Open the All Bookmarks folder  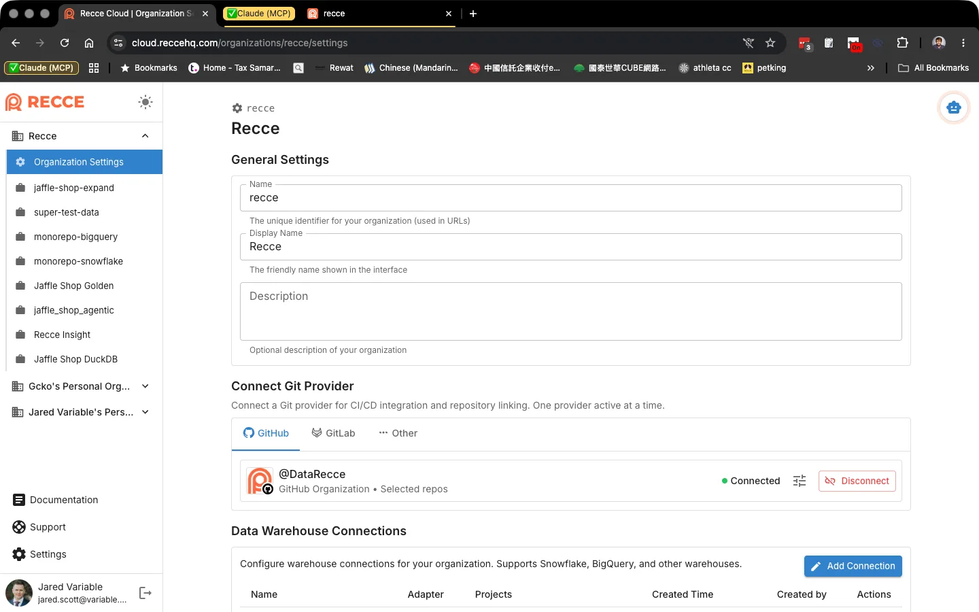click(933, 68)
